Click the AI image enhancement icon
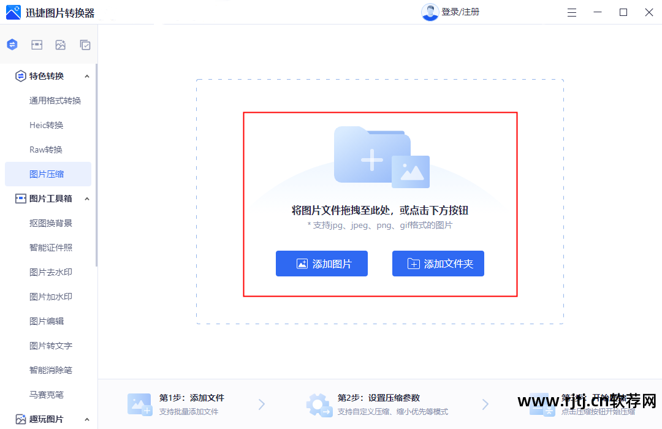Viewport: 662px width, 429px height. click(60, 44)
